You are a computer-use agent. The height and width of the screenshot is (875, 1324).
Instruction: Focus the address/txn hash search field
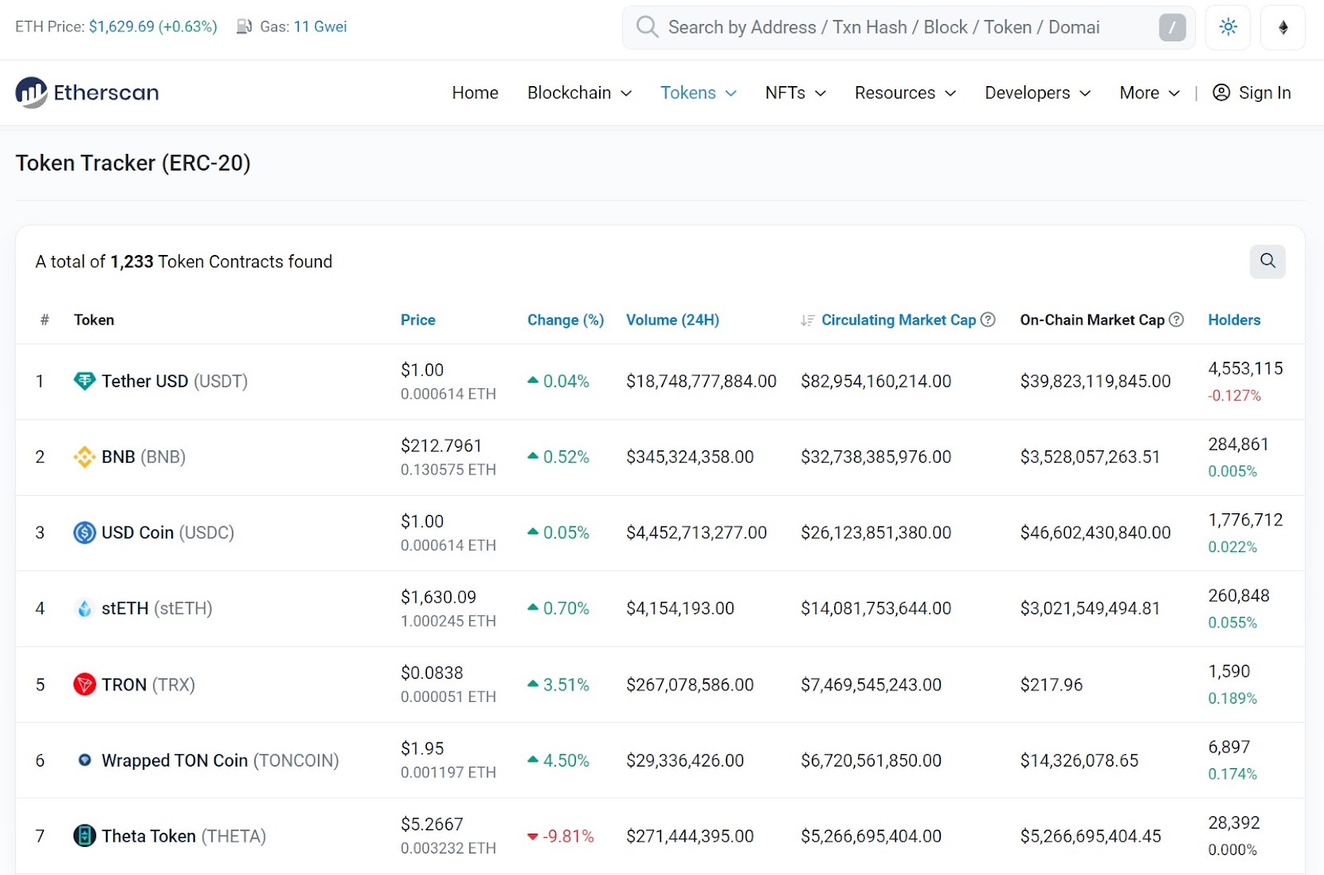[x=909, y=27]
